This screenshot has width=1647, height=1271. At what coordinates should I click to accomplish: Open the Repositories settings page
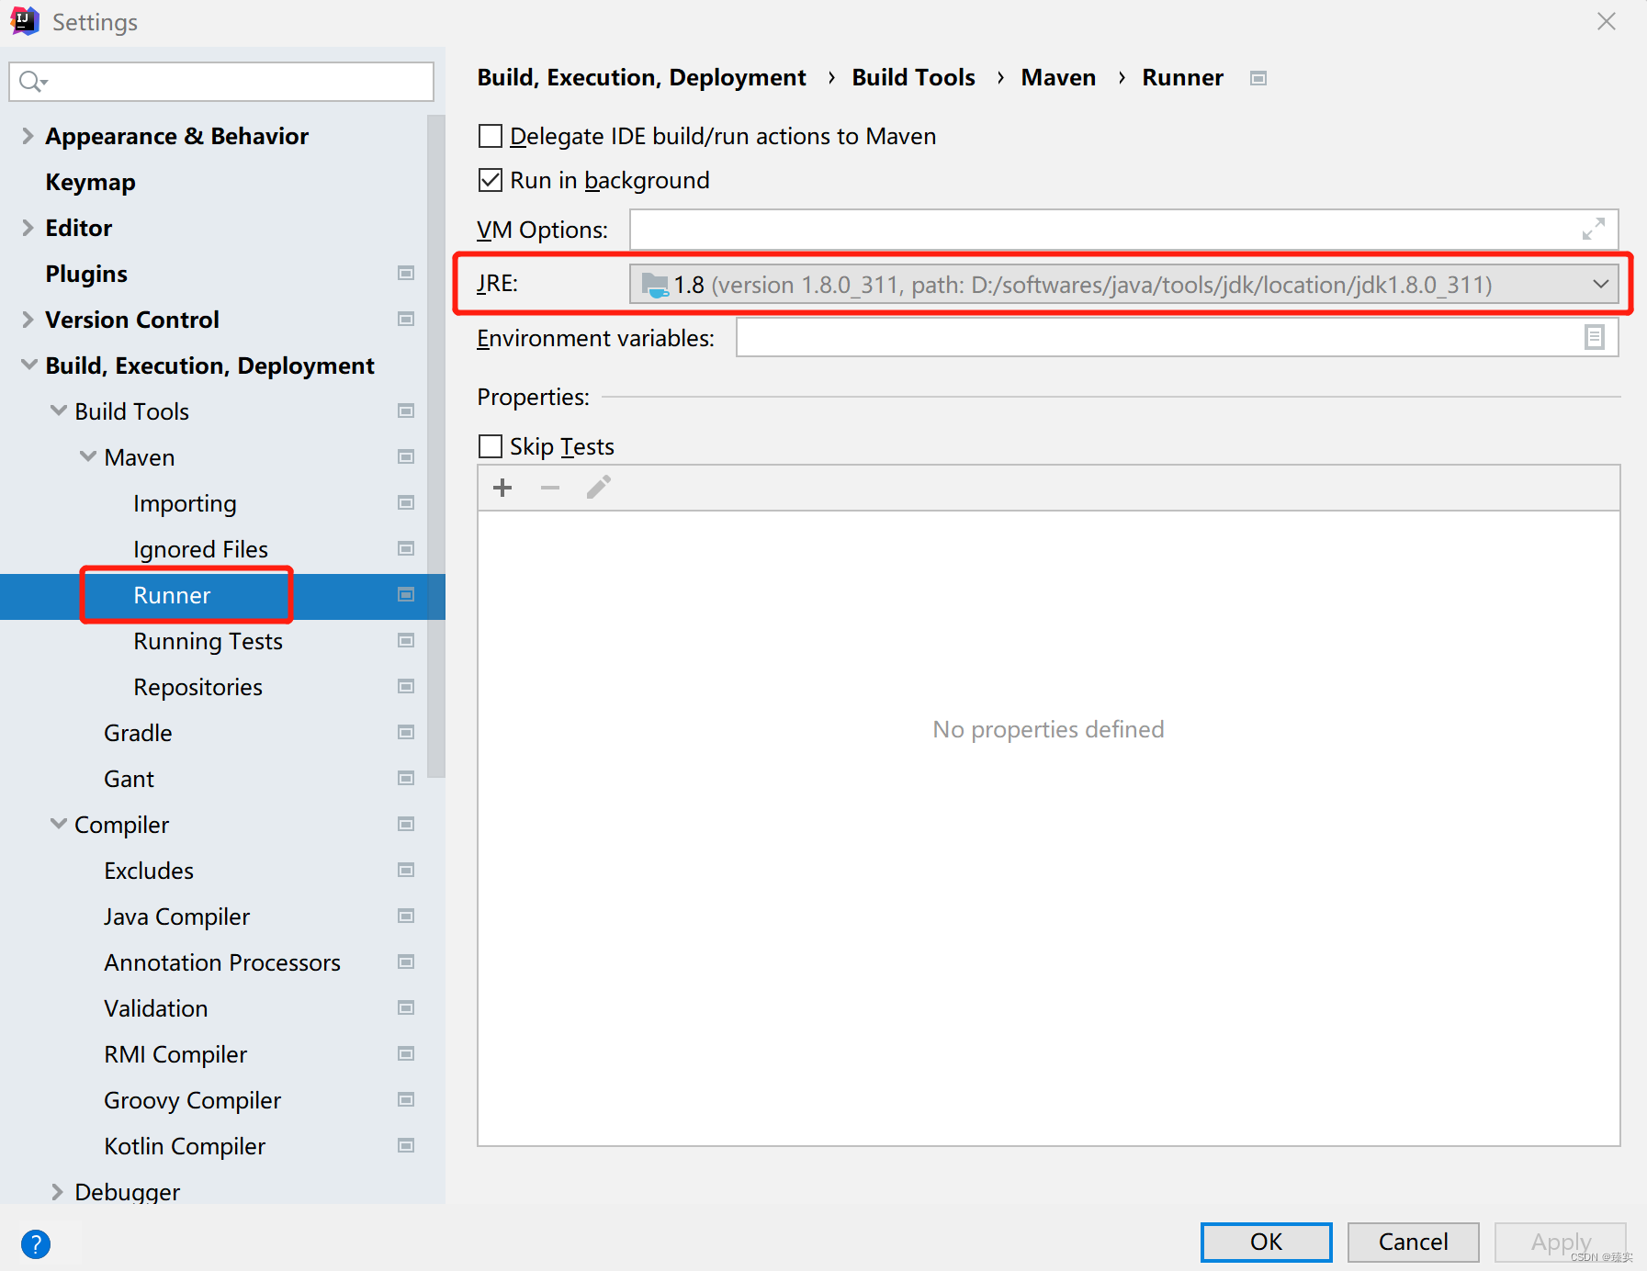197,687
